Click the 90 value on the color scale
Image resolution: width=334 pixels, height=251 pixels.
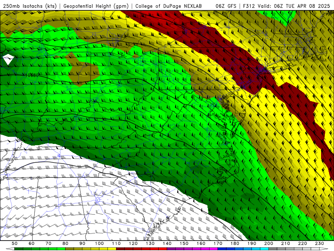coord(82,243)
